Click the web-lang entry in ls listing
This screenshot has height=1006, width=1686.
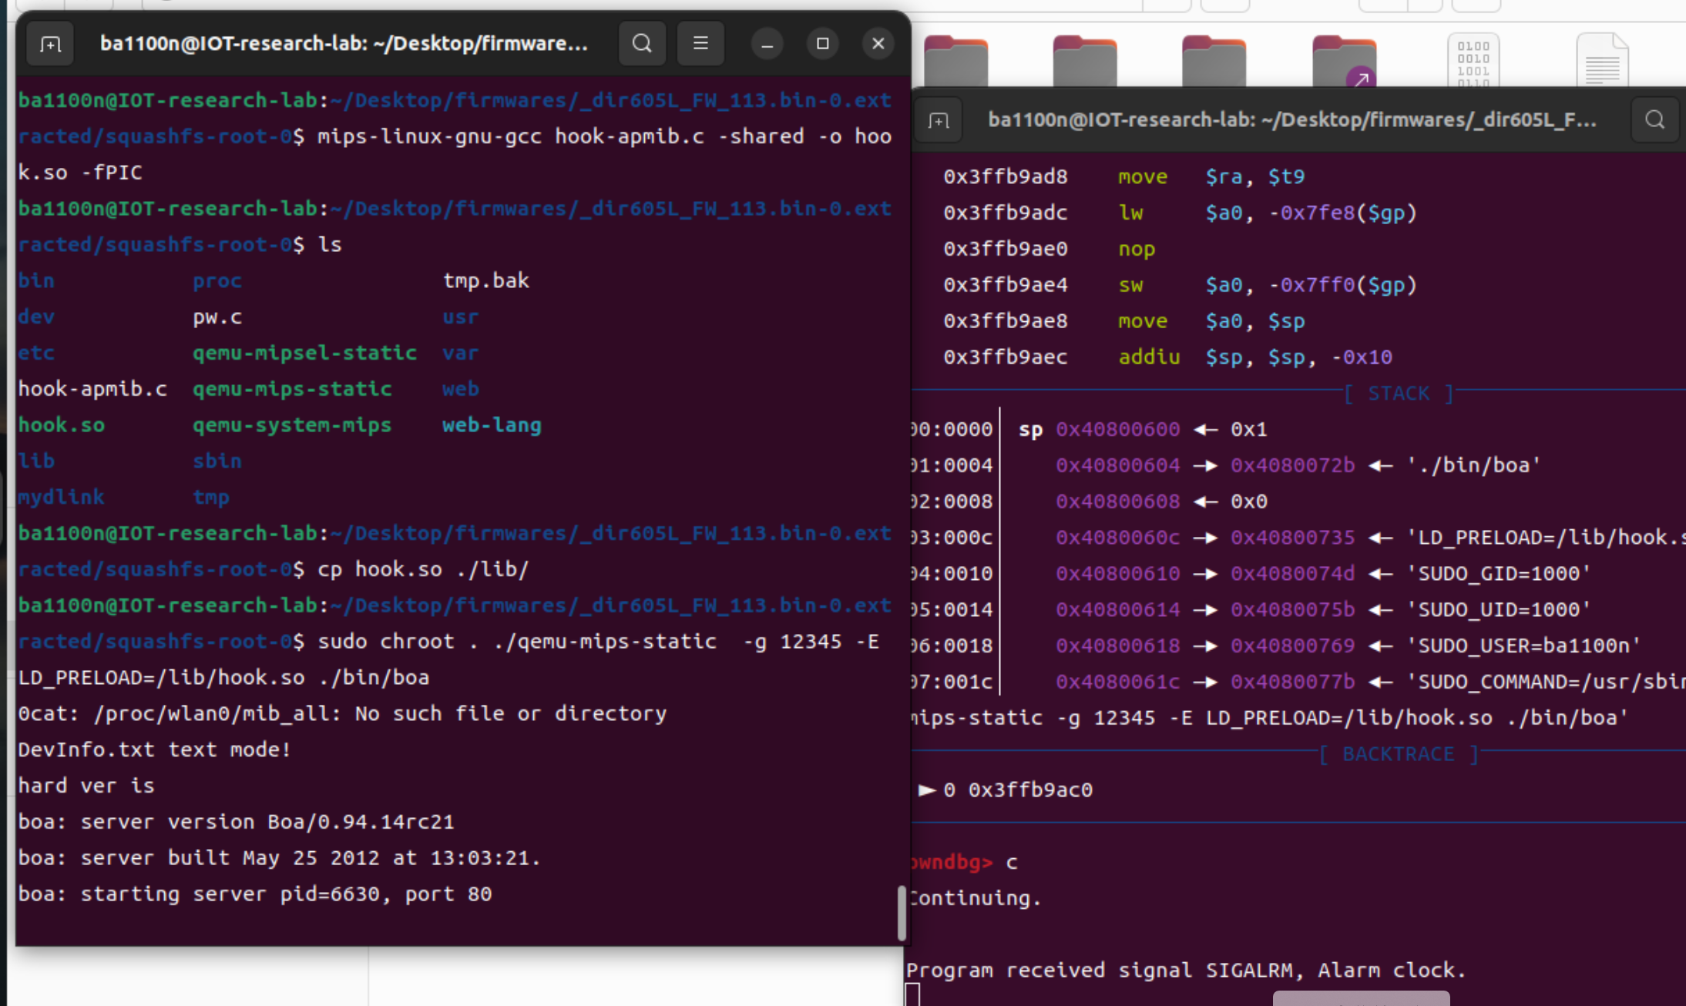pyautogui.click(x=492, y=425)
